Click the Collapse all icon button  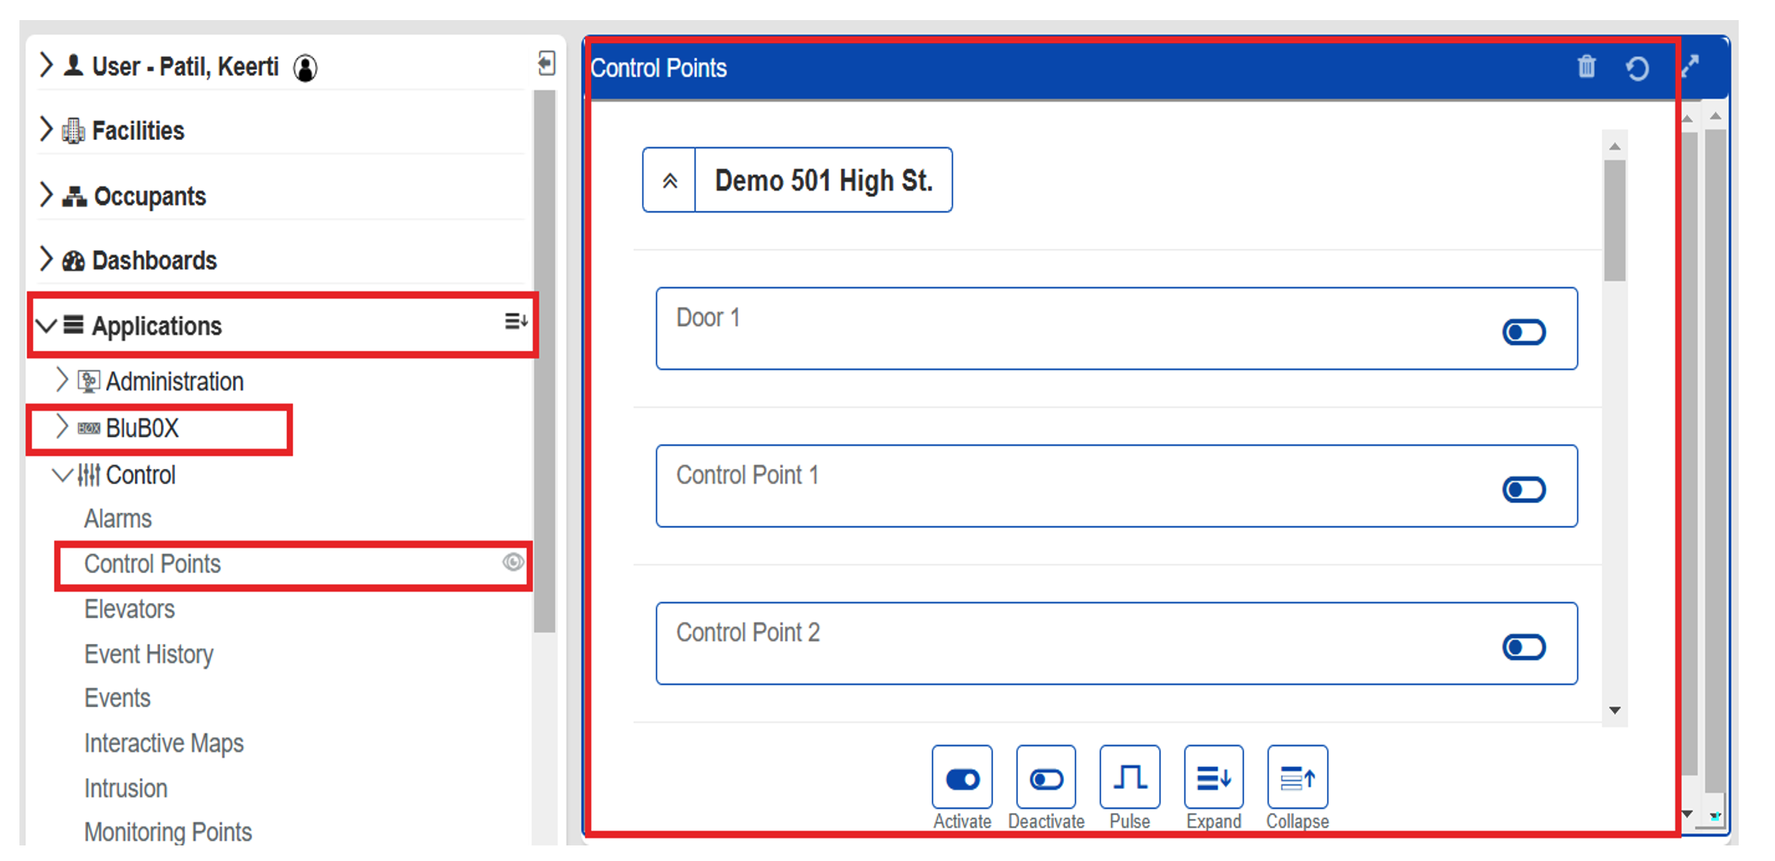pos(1297,778)
